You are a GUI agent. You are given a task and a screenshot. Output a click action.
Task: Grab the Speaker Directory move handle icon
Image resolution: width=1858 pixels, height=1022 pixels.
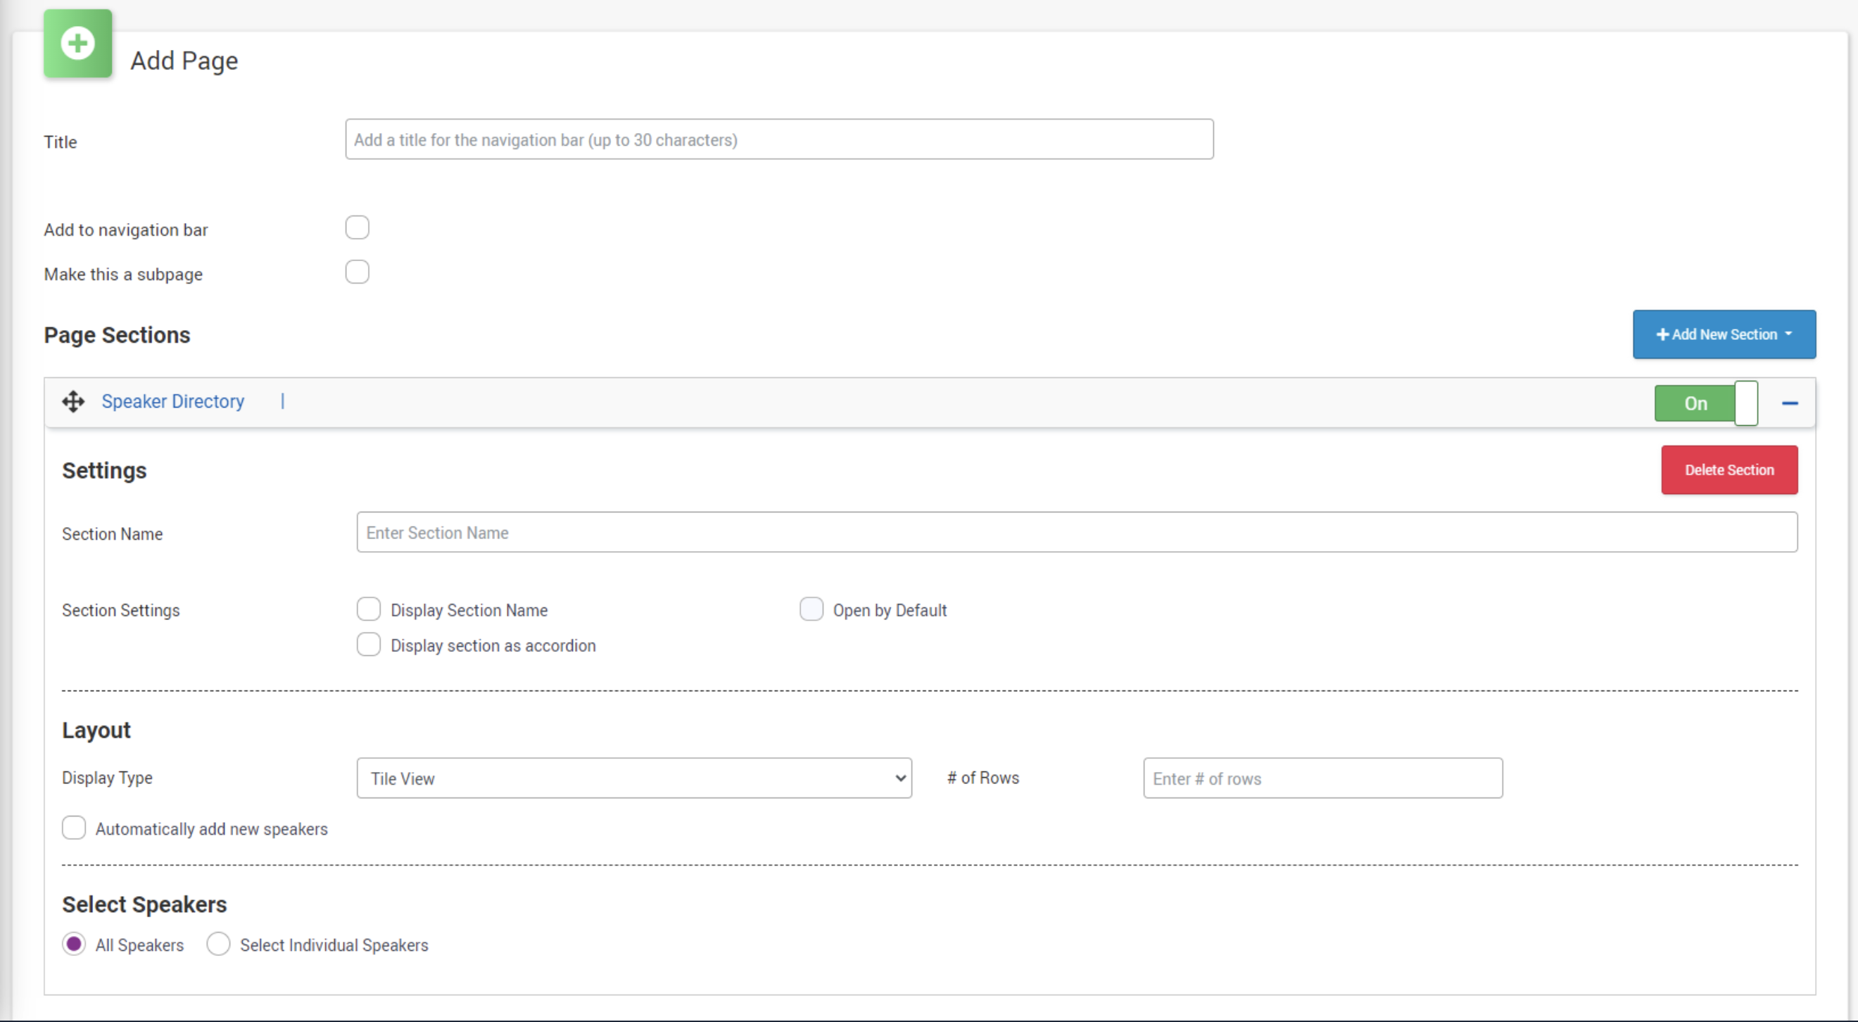[73, 402]
